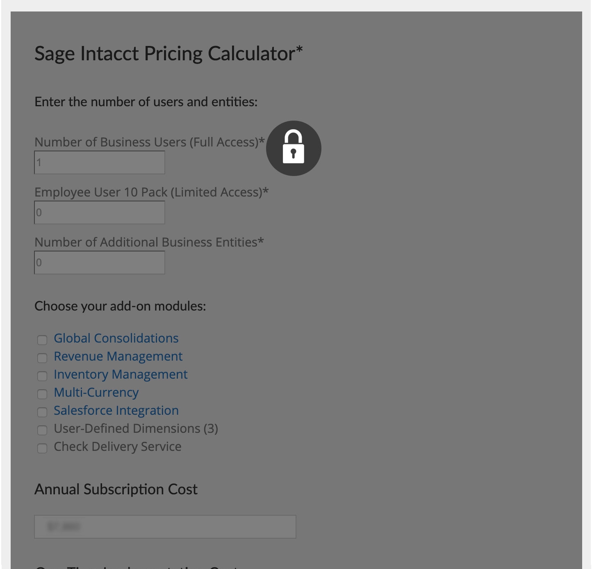This screenshot has height=569, width=592.
Task: Open the Inventory Management link
Action: click(x=121, y=374)
